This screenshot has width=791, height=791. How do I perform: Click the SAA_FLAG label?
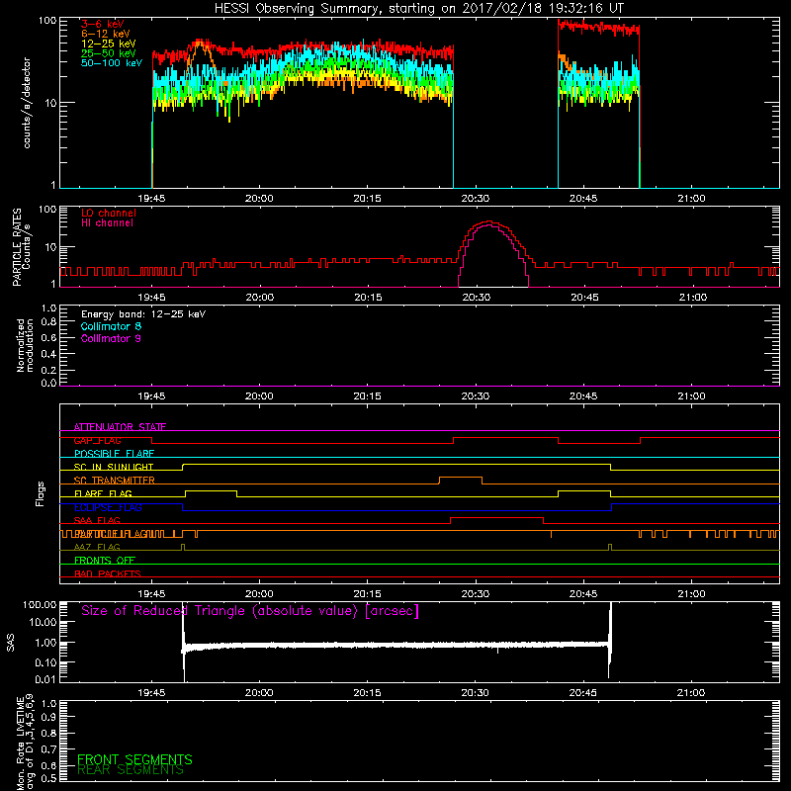tap(97, 520)
